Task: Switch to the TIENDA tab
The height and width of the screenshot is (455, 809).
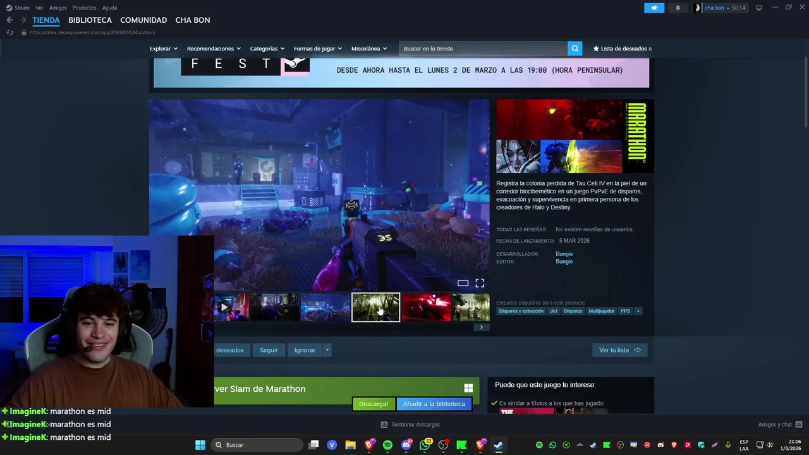Action: pos(46,20)
